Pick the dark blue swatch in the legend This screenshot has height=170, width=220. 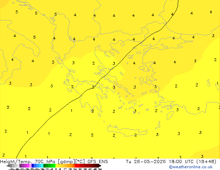tap(33, 165)
